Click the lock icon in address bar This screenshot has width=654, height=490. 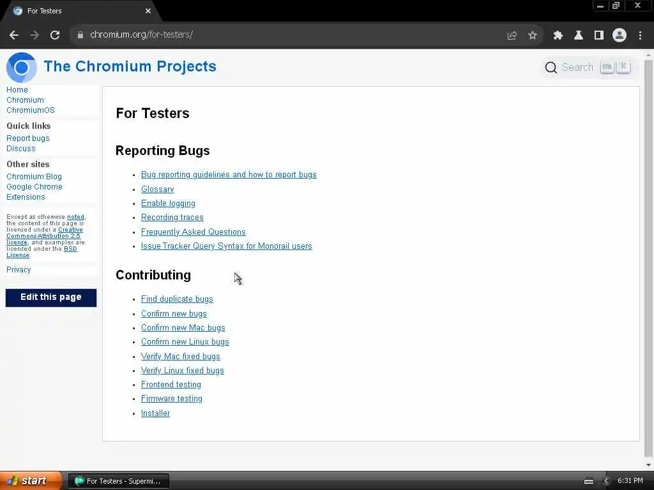point(80,35)
